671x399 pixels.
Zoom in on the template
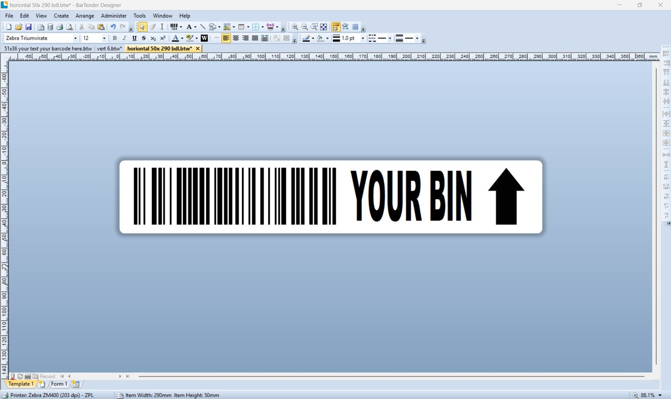pos(295,27)
